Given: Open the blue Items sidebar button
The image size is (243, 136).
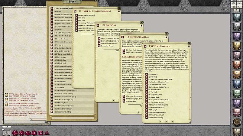Looking at the screenshot, I should tap(237, 84).
